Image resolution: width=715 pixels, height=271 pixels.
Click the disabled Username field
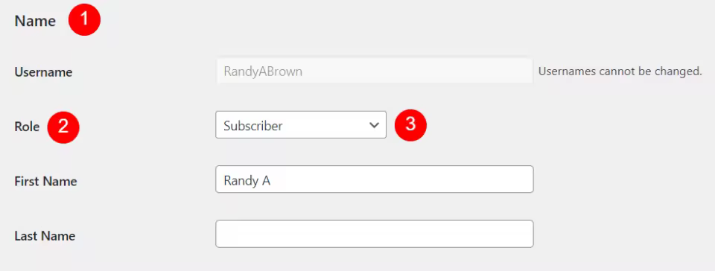point(375,72)
